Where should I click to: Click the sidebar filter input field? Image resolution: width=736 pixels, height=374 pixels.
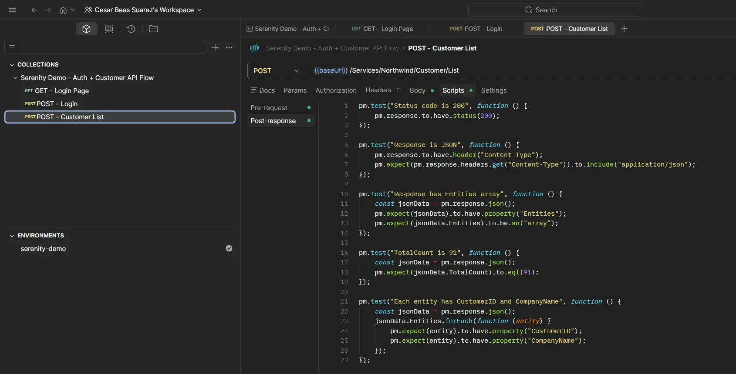pos(105,47)
